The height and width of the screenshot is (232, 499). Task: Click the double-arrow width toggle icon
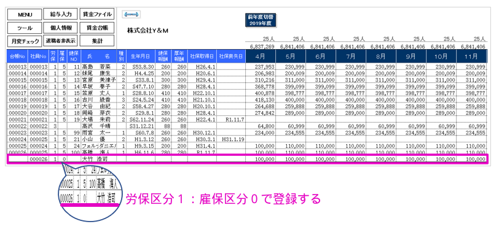pyautogui.click(x=132, y=14)
